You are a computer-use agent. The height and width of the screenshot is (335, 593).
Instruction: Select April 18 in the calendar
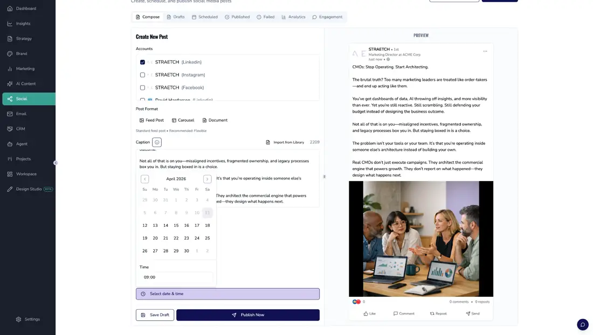pyautogui.click(x=207, y=226)
